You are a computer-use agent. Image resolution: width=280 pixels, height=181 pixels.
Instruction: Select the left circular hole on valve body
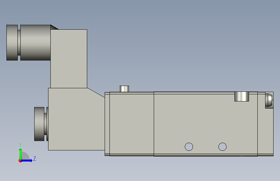coord(189,147)
